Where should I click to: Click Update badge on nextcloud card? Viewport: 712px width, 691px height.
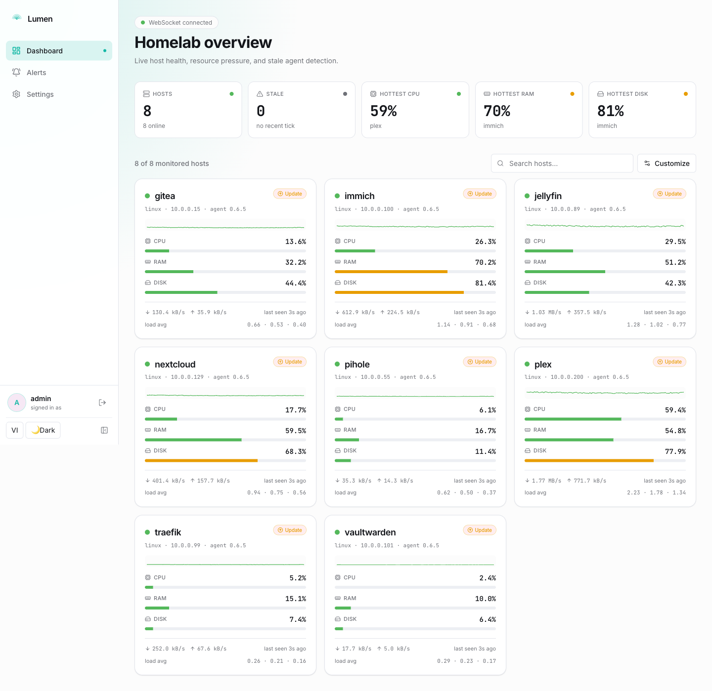[290, 362]
